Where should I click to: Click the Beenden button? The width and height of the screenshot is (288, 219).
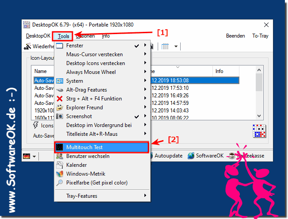(x=235, y=36)
